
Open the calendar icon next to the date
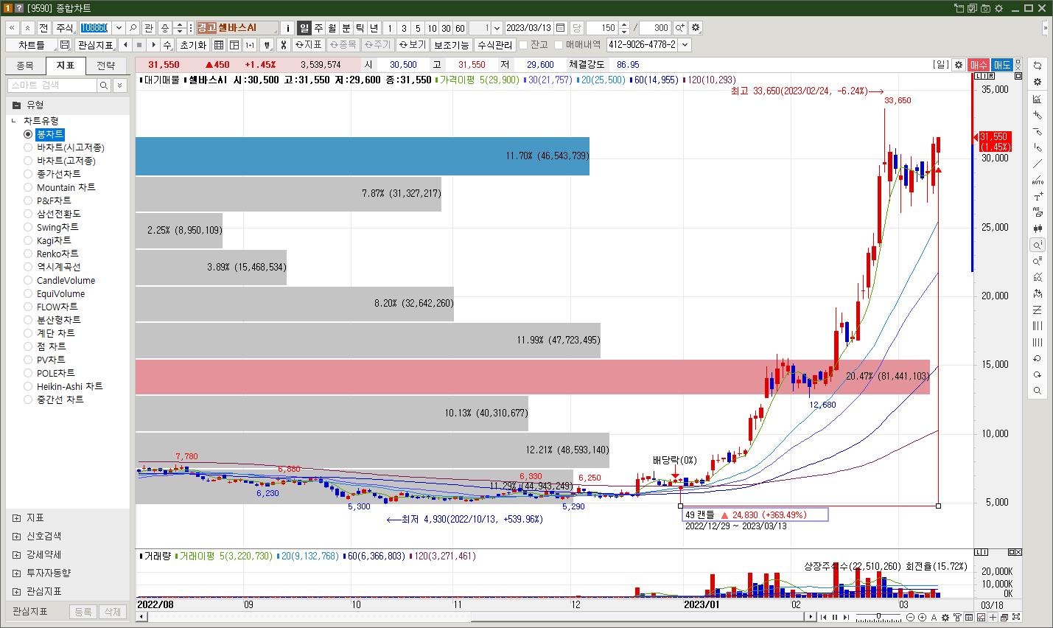click(x=561, y=28)
